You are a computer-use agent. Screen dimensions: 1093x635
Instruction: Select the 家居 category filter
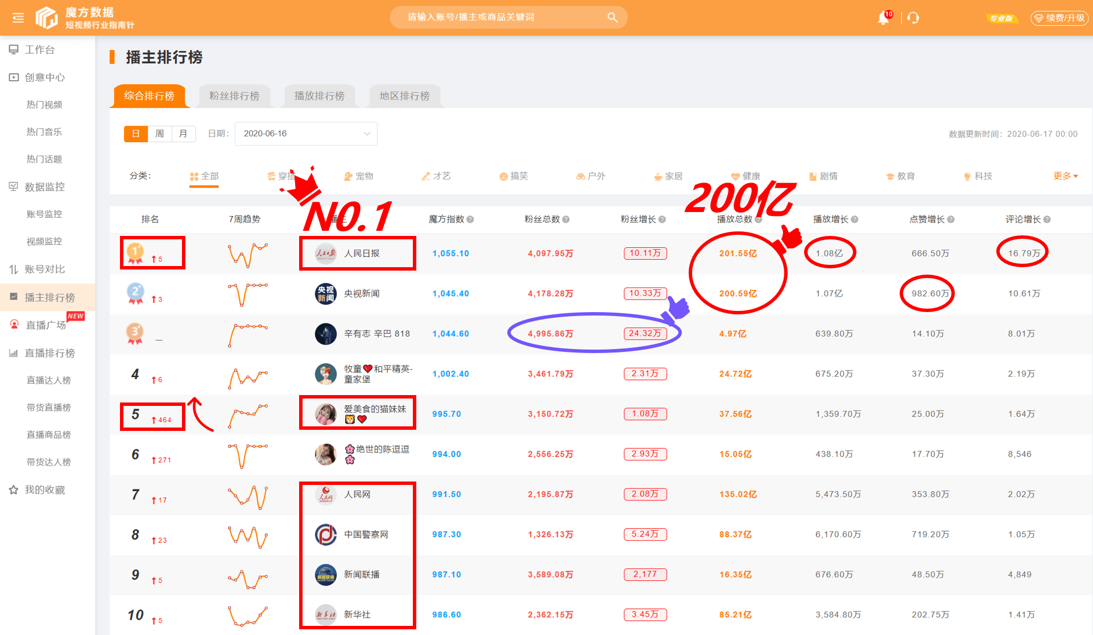coord(668,176)
